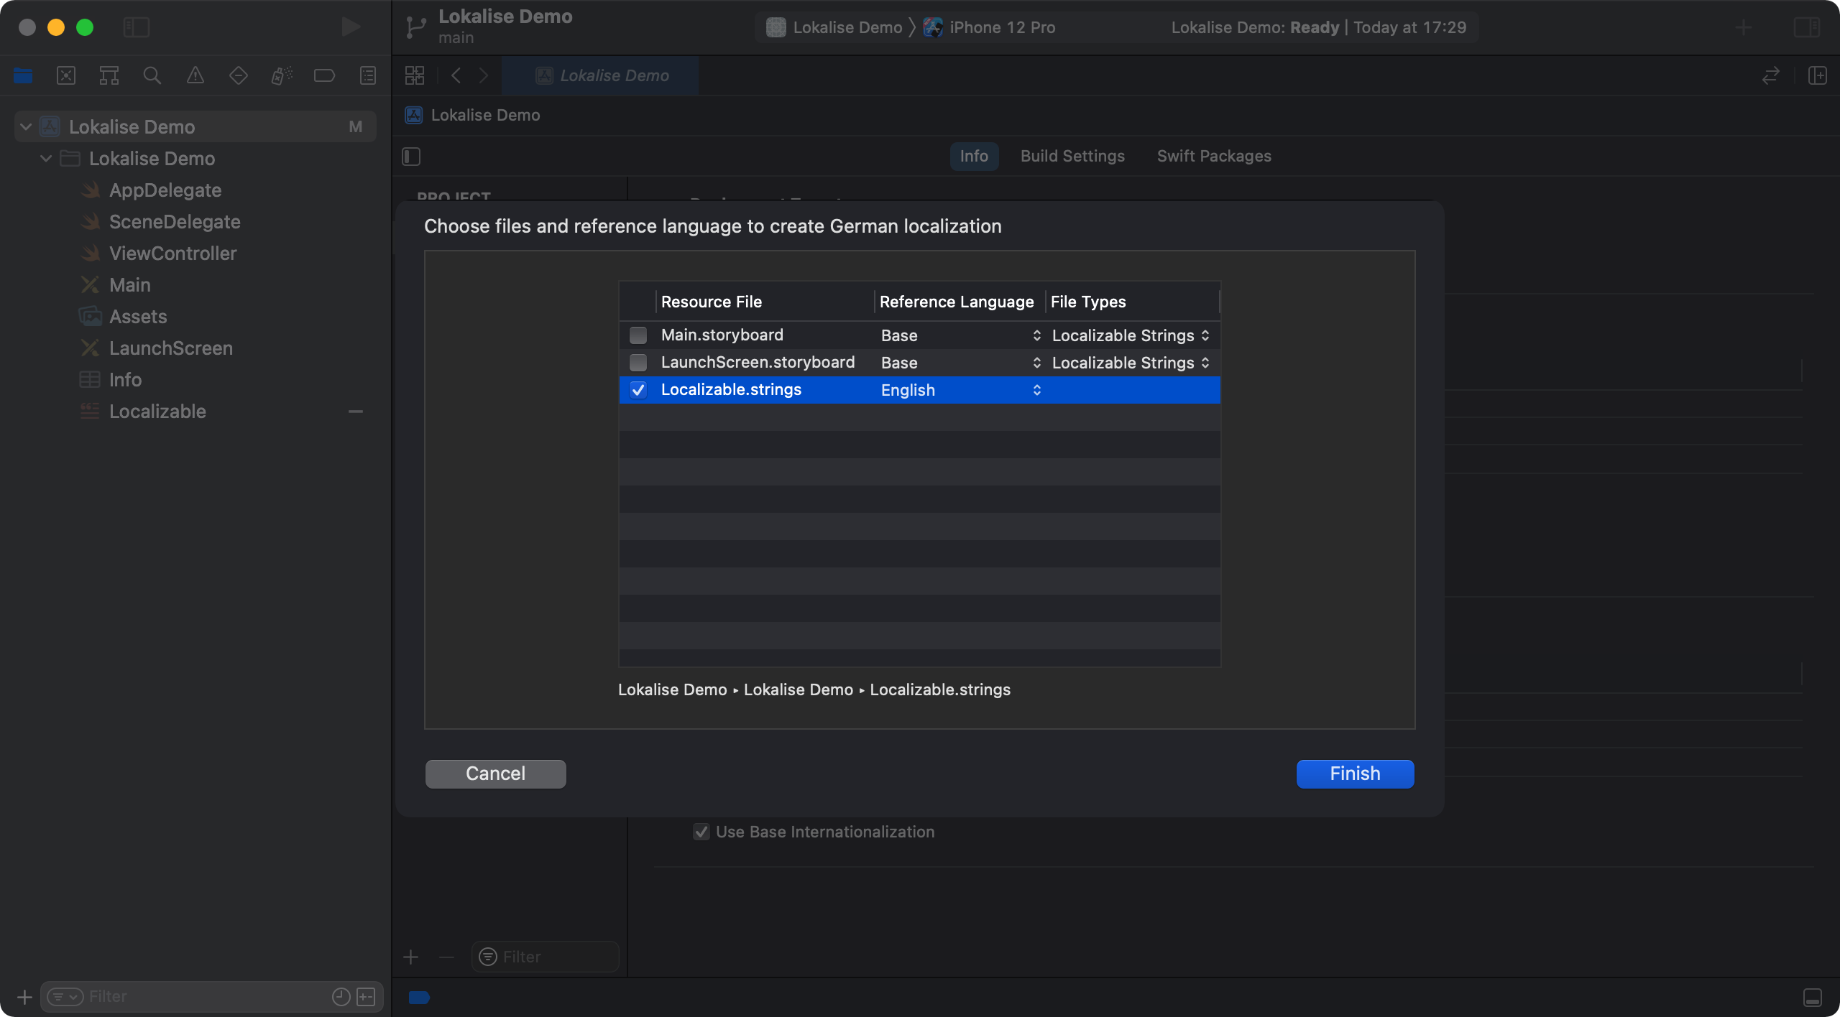Open the Project navigator folder icon
The height and width of the screenshot is (1017, 1840).
[x=23, y=75]
